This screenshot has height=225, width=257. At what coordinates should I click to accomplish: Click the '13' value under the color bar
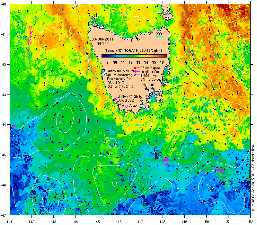138,62
